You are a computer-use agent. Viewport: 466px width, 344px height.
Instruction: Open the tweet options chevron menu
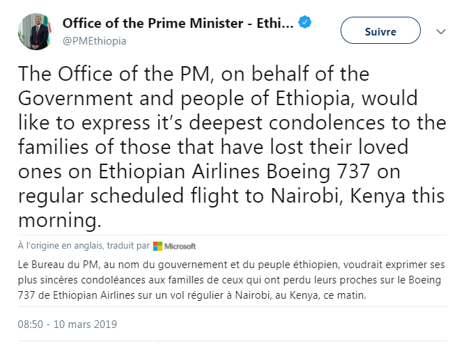click(x=441, y=32)
